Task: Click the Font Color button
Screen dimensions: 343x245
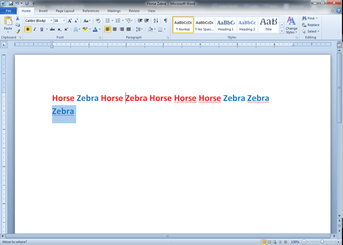Action: pos(95,29)
